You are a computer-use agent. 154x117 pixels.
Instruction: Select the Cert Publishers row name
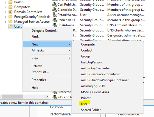pos(67,4)
